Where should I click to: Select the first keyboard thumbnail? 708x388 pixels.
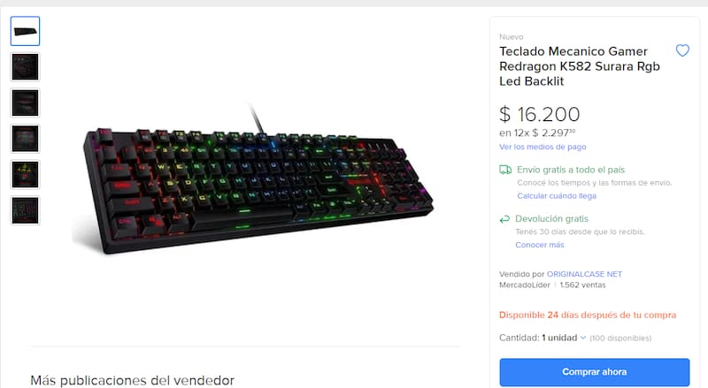click(26, 31)
